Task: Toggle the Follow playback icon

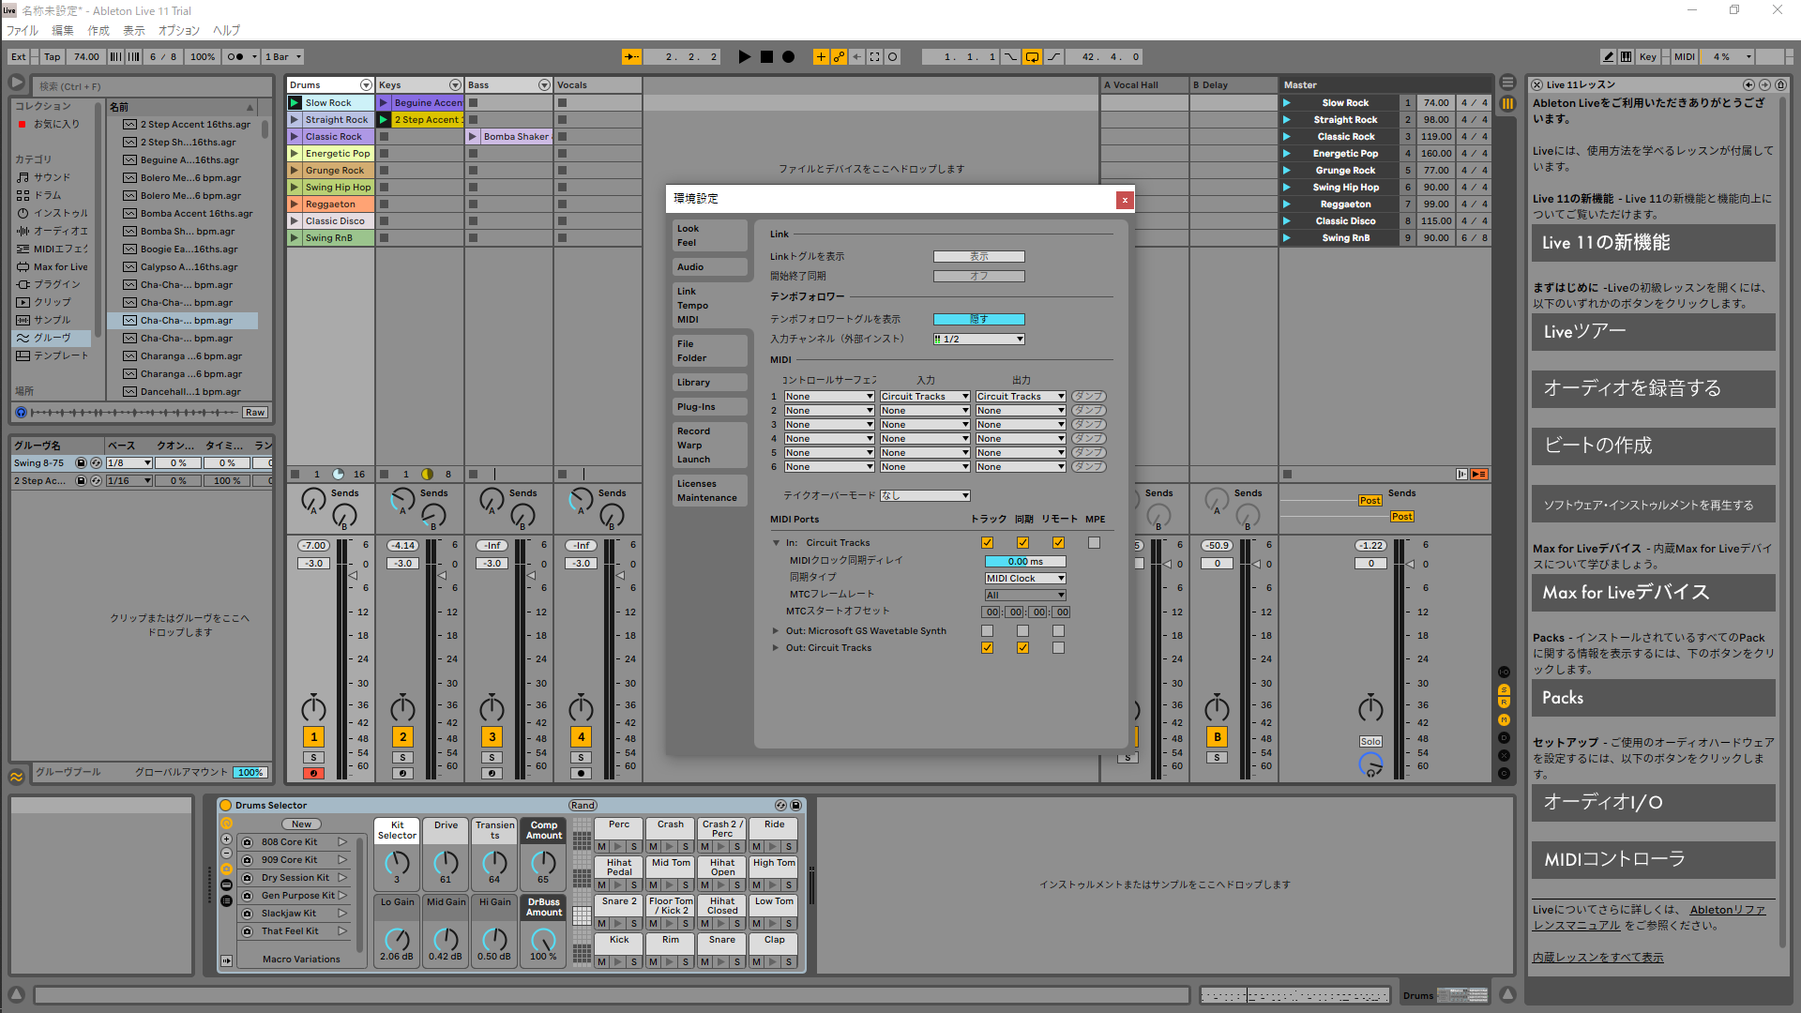Action: tap(631, 57)
